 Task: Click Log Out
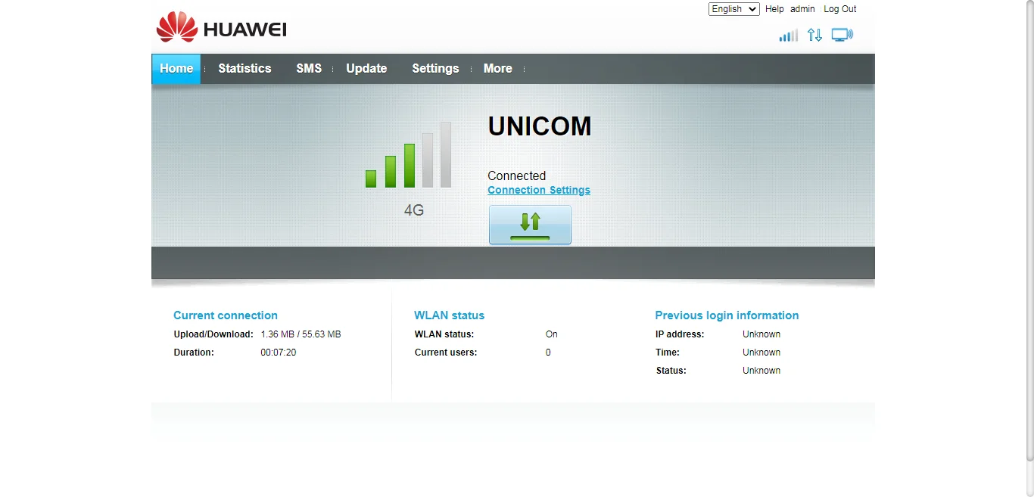[840, 9]
